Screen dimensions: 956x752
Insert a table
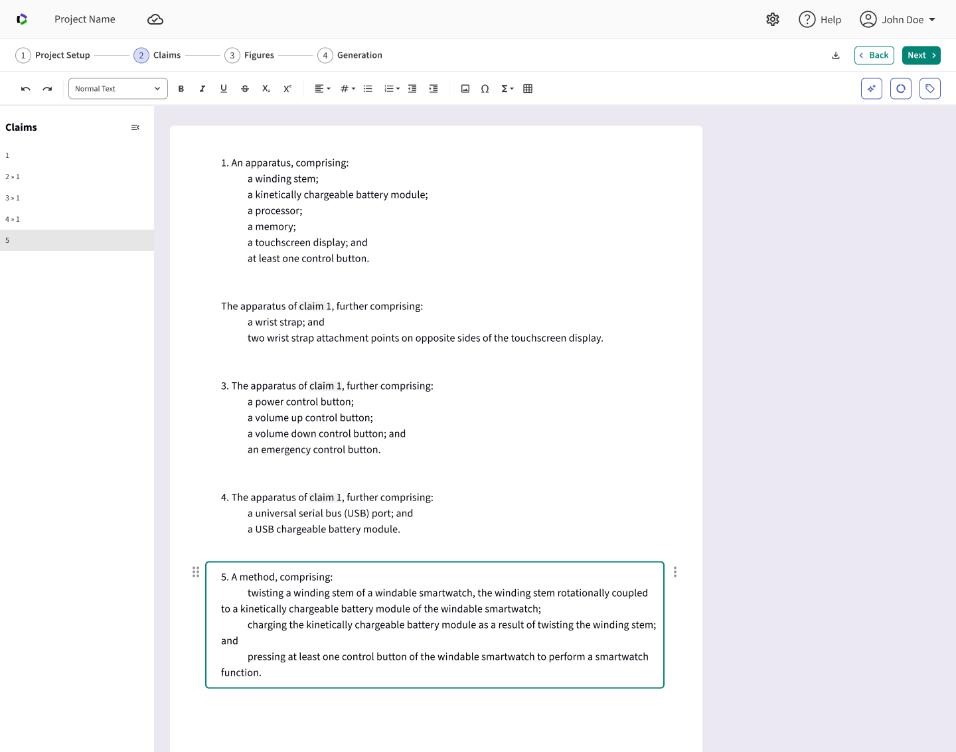pos(528,89)
